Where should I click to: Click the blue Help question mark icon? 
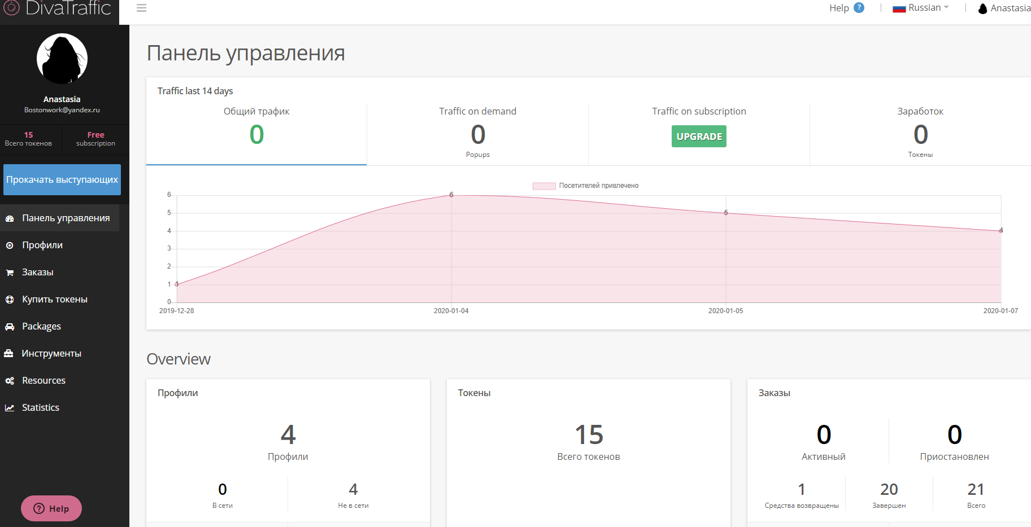(859, 8)
